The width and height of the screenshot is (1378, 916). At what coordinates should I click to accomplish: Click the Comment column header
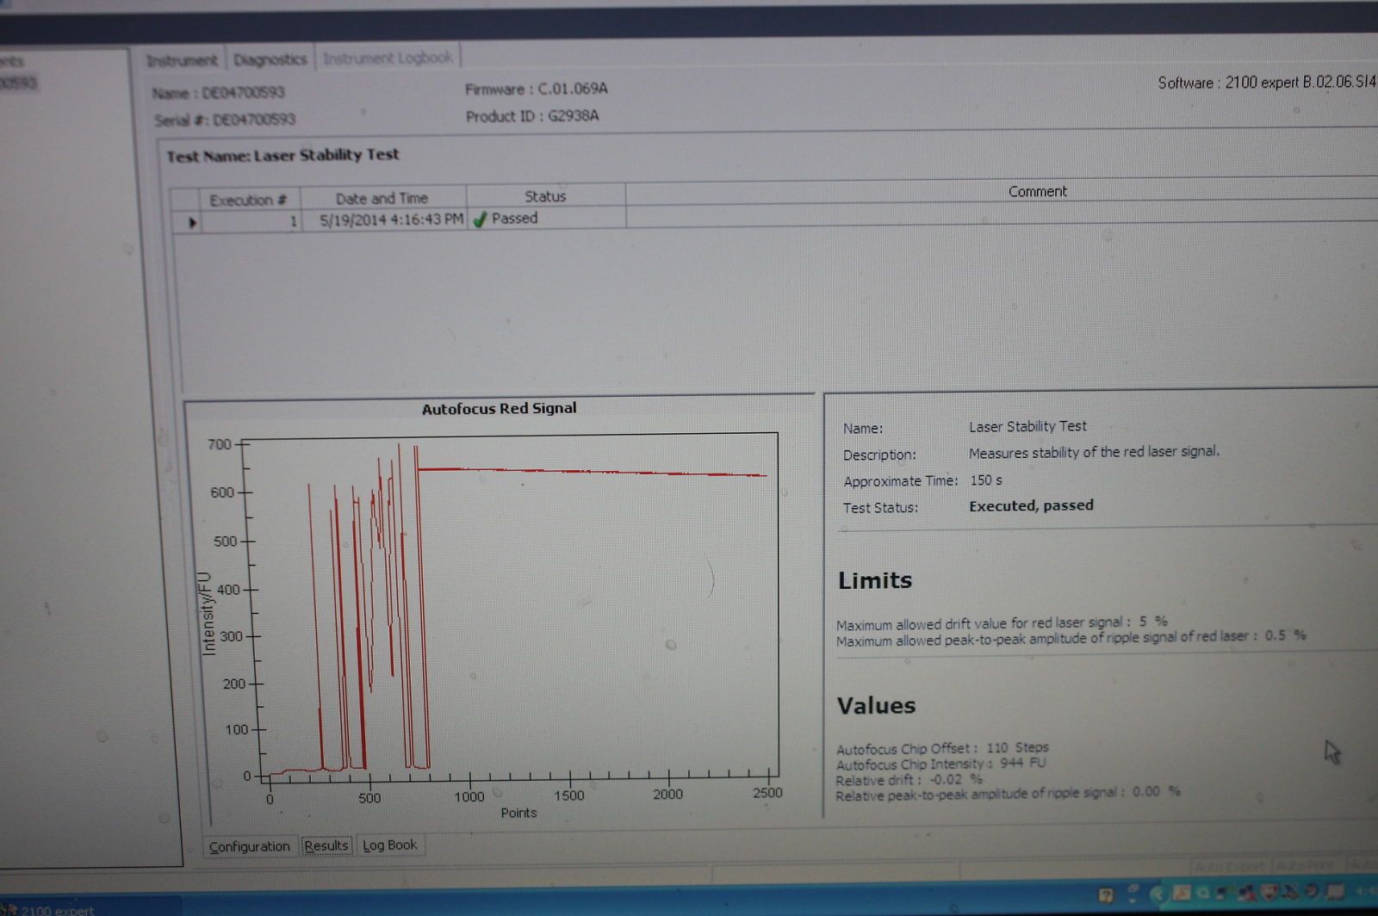click(1037, 191)
